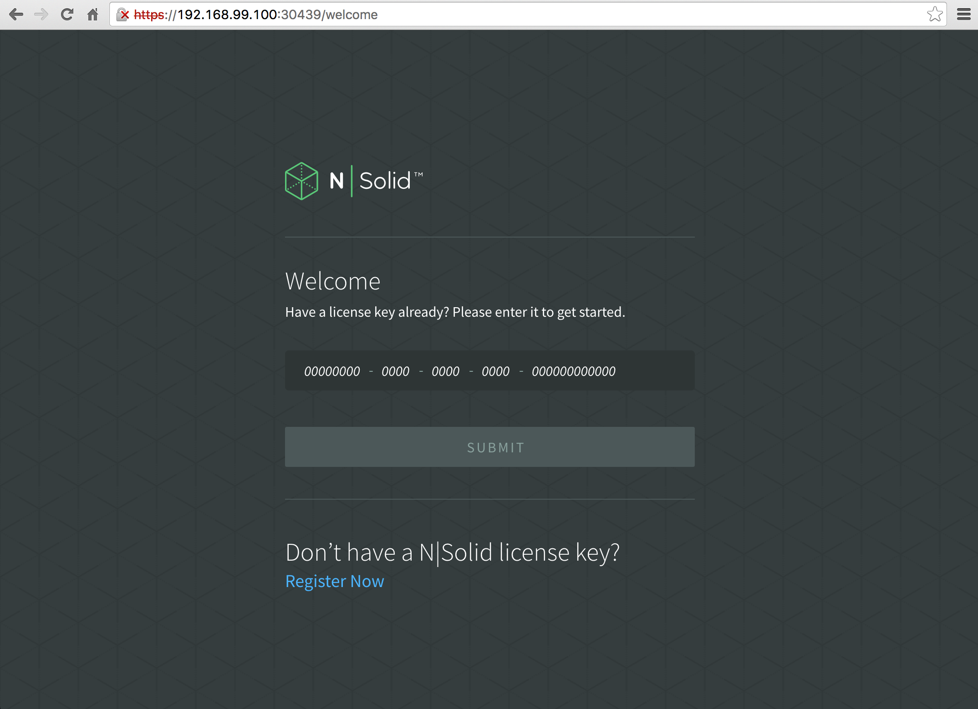Click the 'Don't have a N|Solid license key?' heading

(452, 552)
